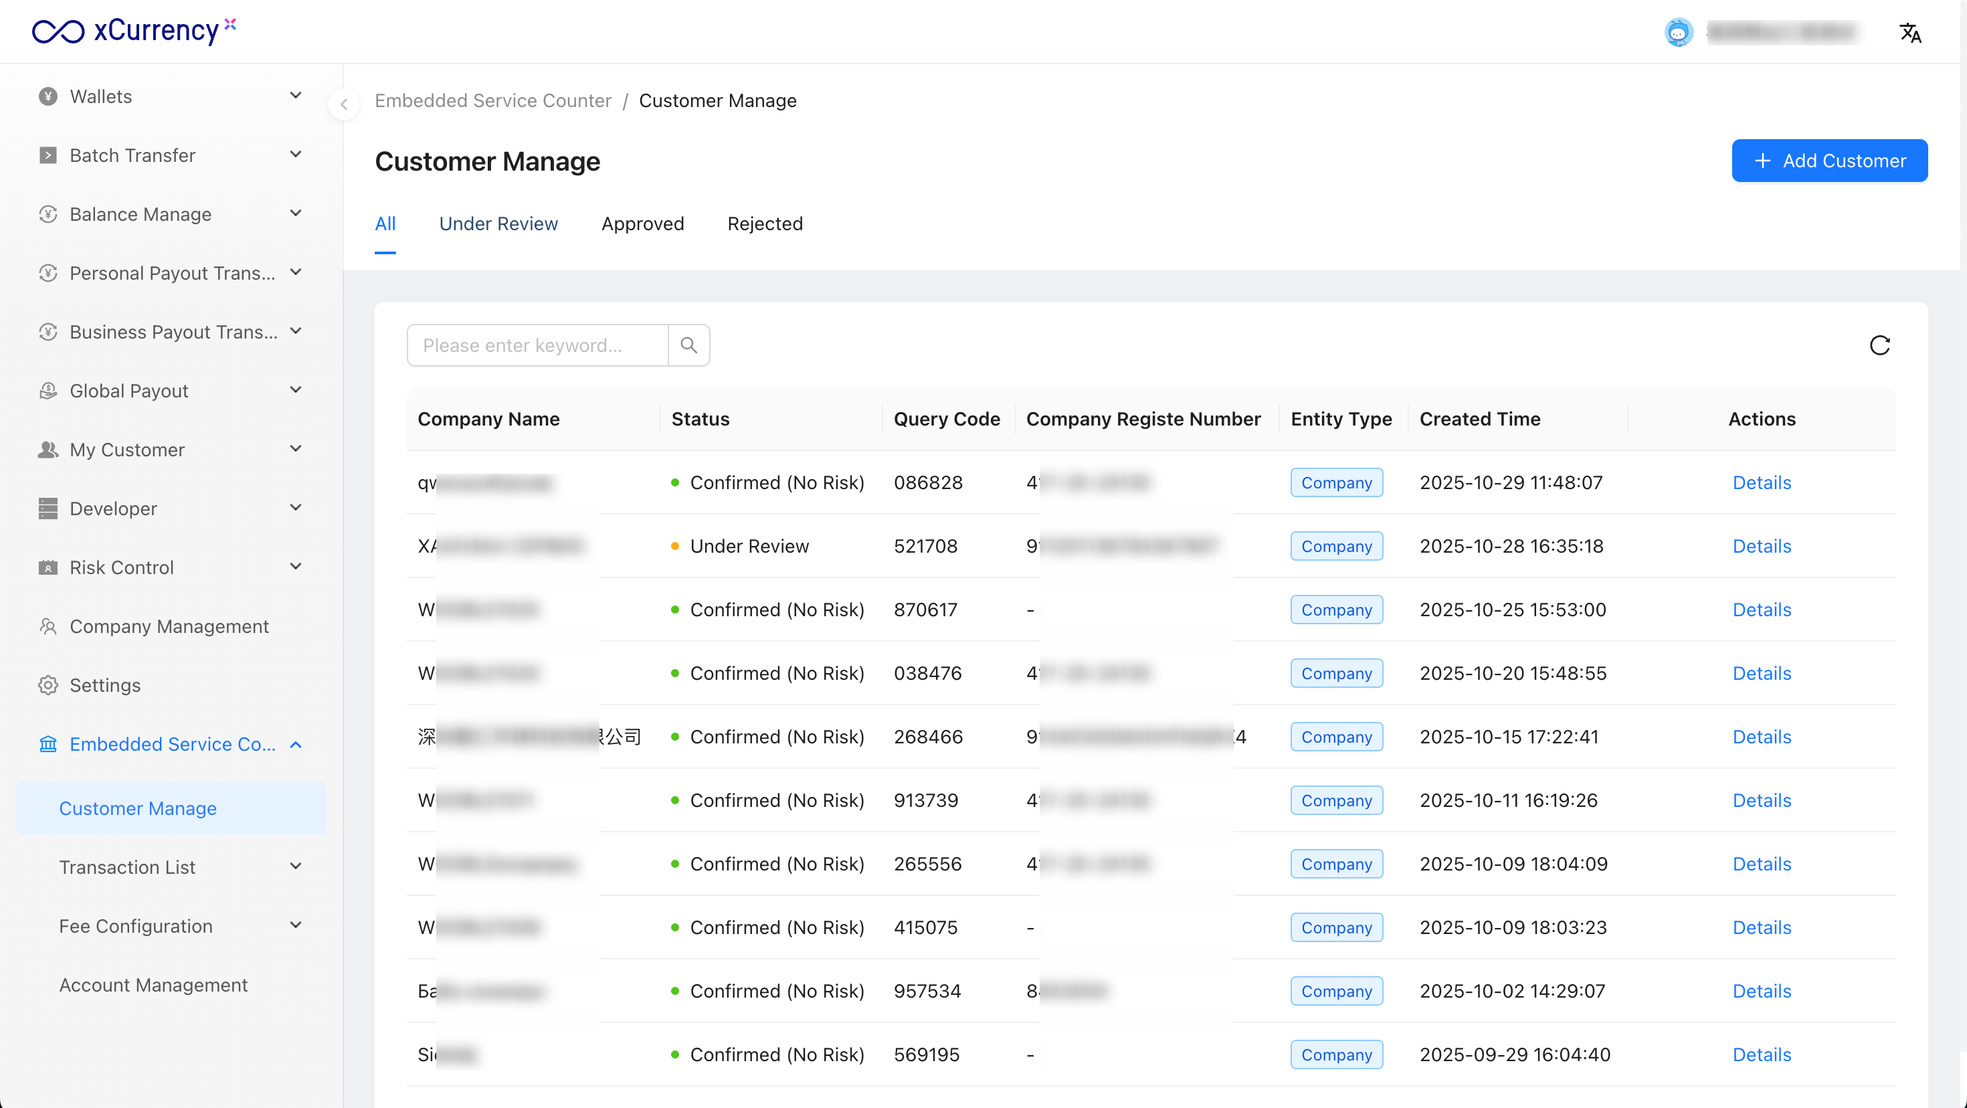Click the Company Management icon
The image size is (1967, 1108).
[48, 626]
